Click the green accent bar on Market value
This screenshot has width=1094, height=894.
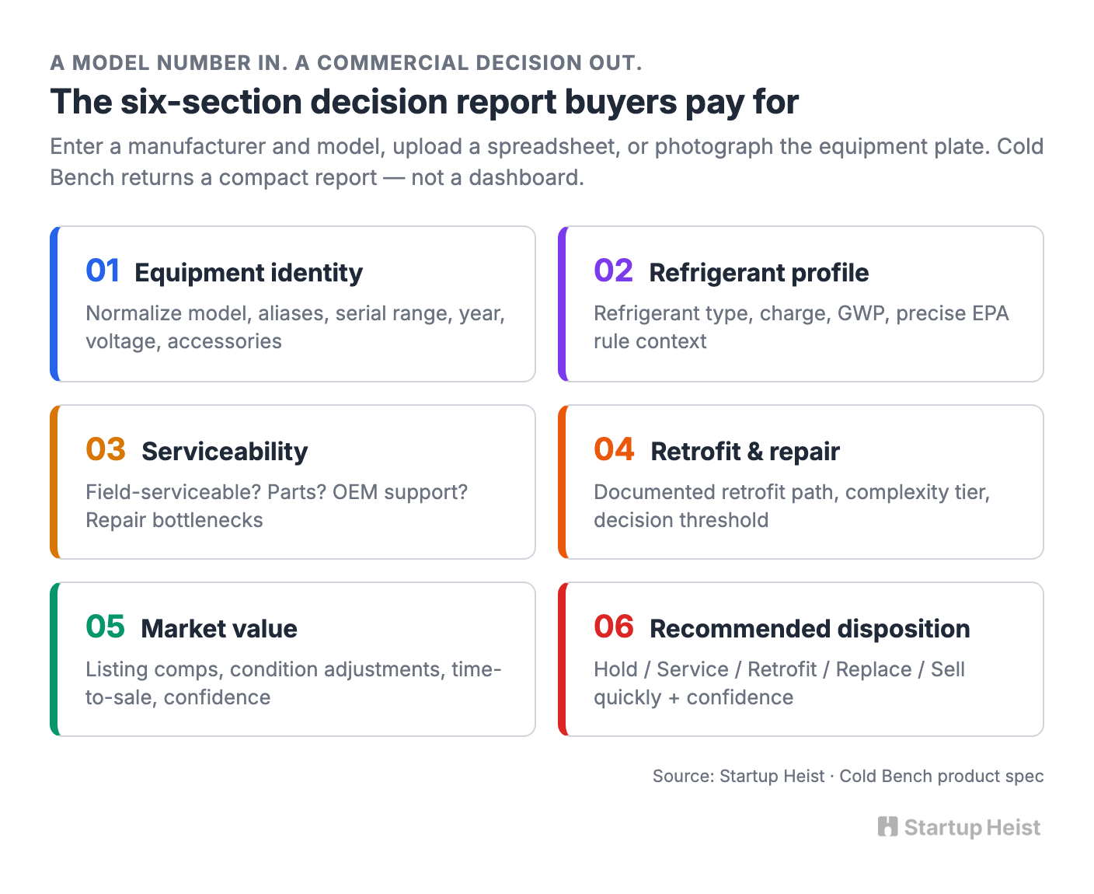[x=54, y=659]
